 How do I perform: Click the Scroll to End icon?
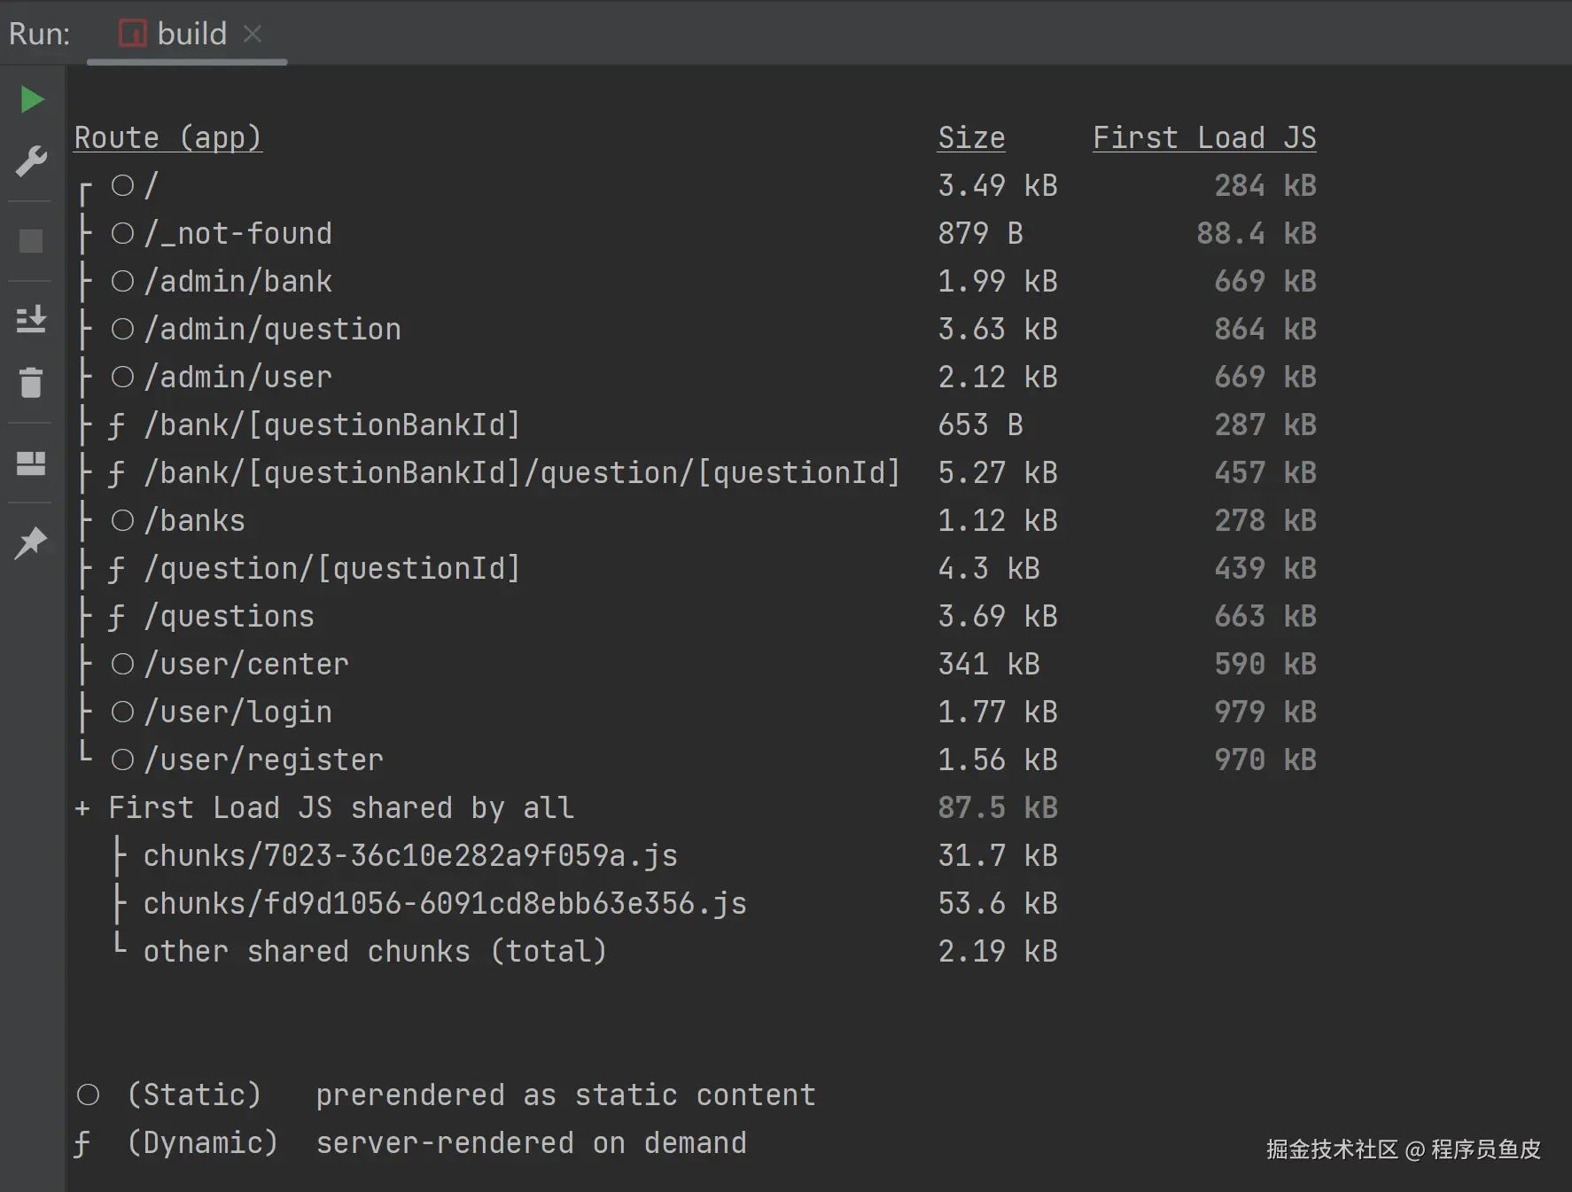coord(32,319)
